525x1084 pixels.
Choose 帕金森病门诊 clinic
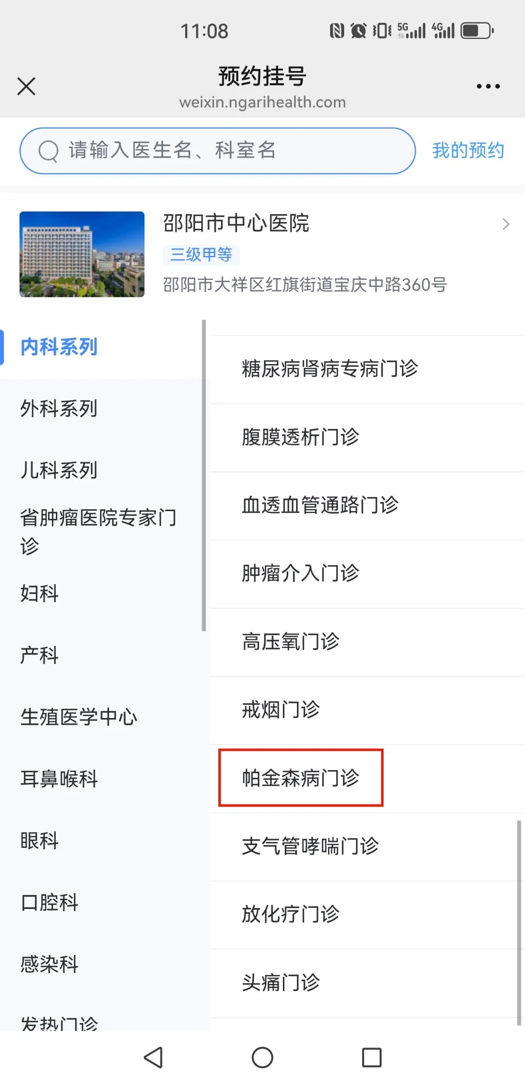click(x=300, y=778)
